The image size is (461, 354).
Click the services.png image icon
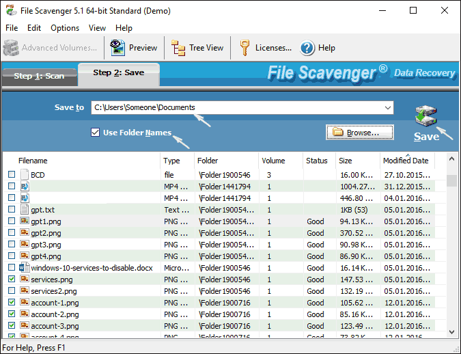(25, 279)
